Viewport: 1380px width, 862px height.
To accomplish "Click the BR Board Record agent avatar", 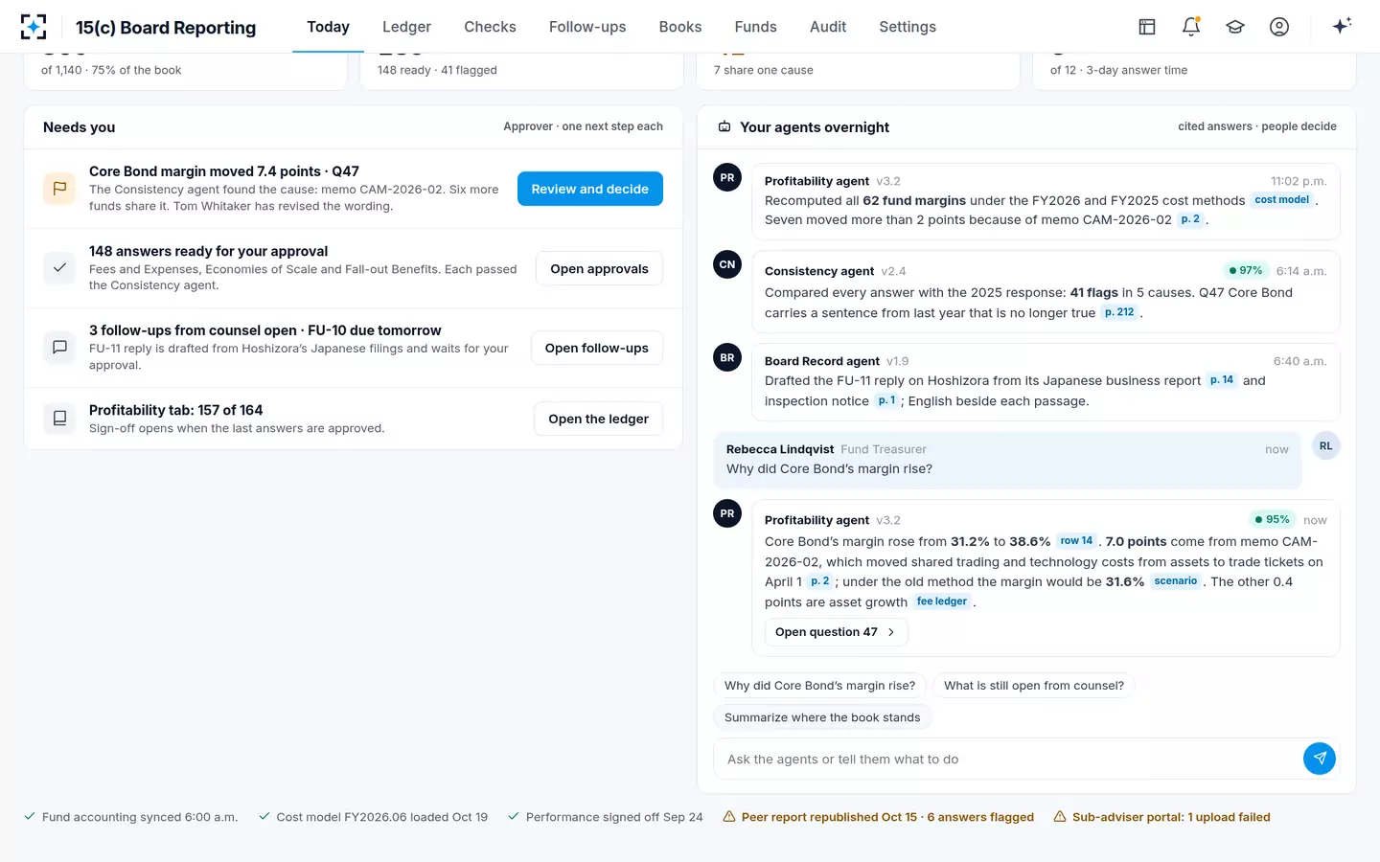I will pyautogui.click(x=727, y=357).
